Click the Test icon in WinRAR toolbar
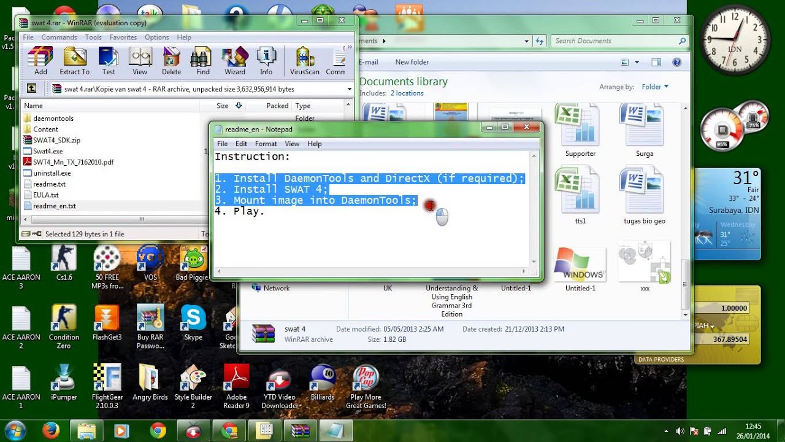Viewport: 785px width, 442px height. point(109,61)
